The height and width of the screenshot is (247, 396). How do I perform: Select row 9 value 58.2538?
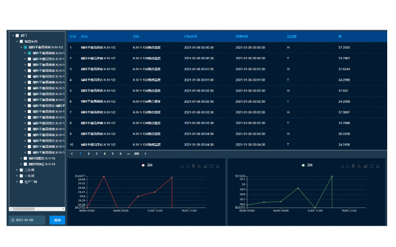click(x=344, y=134)
